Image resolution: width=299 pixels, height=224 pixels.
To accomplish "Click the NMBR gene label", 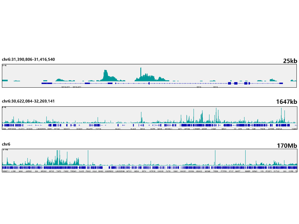I will (247, 171).
